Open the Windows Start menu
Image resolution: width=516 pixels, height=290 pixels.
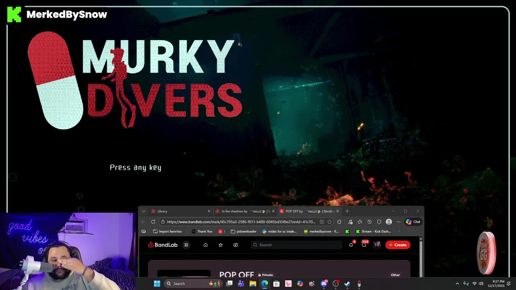point(157,284)
